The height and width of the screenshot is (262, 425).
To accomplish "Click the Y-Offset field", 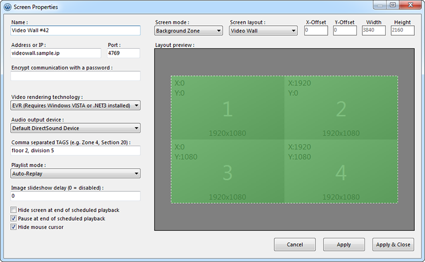I will coord(345,31).
